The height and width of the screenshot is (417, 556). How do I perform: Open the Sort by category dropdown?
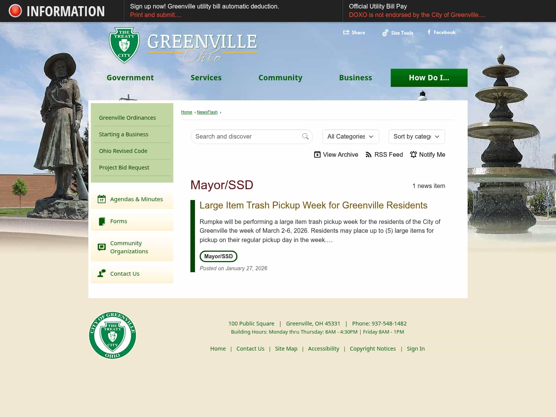coord(416,136)
